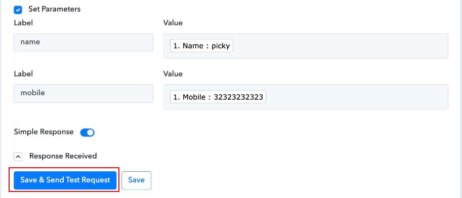Image resolution: width=462 pixels, height=198 pixels.
Task: Click the Response Received heading text
Action: [x=63, y=156]
